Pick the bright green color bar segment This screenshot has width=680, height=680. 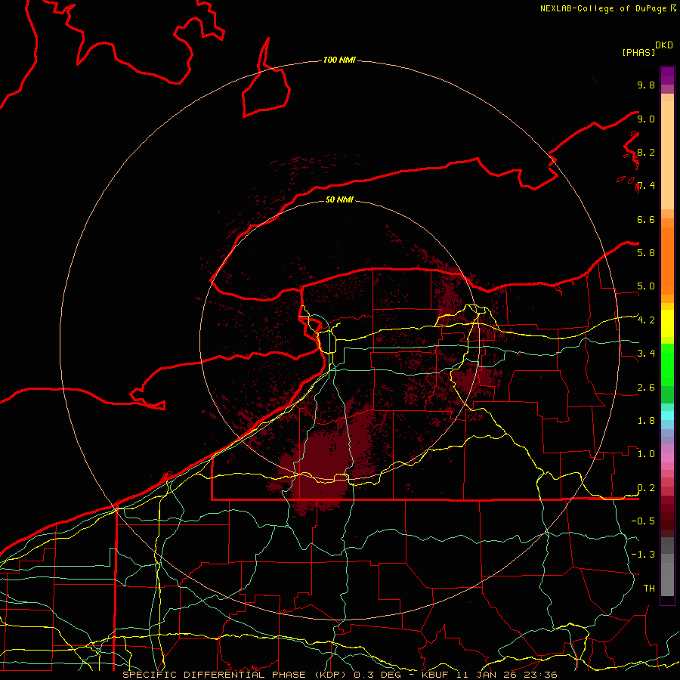click(x=667, y=365)
